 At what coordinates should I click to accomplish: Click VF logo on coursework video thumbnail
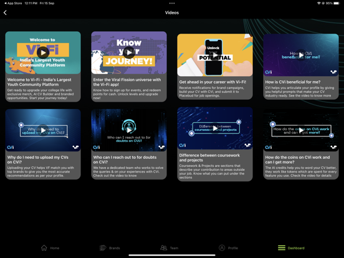point(247,145)
